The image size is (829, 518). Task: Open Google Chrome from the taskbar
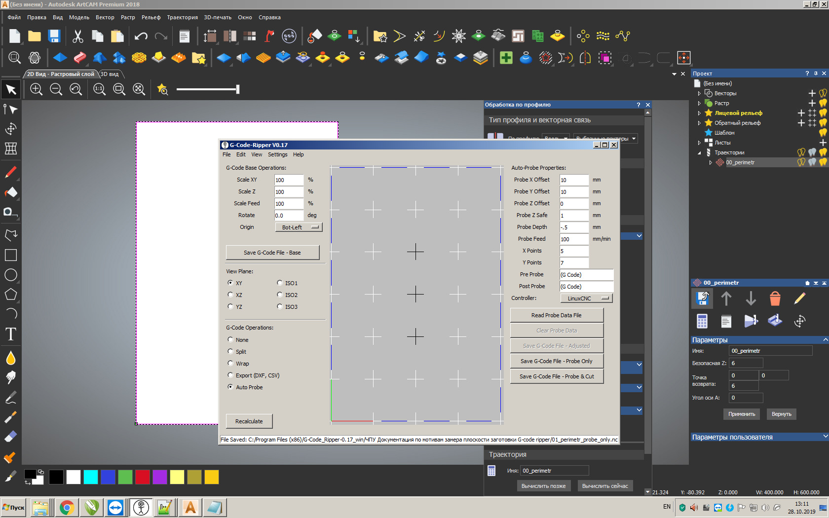(67, 507)
